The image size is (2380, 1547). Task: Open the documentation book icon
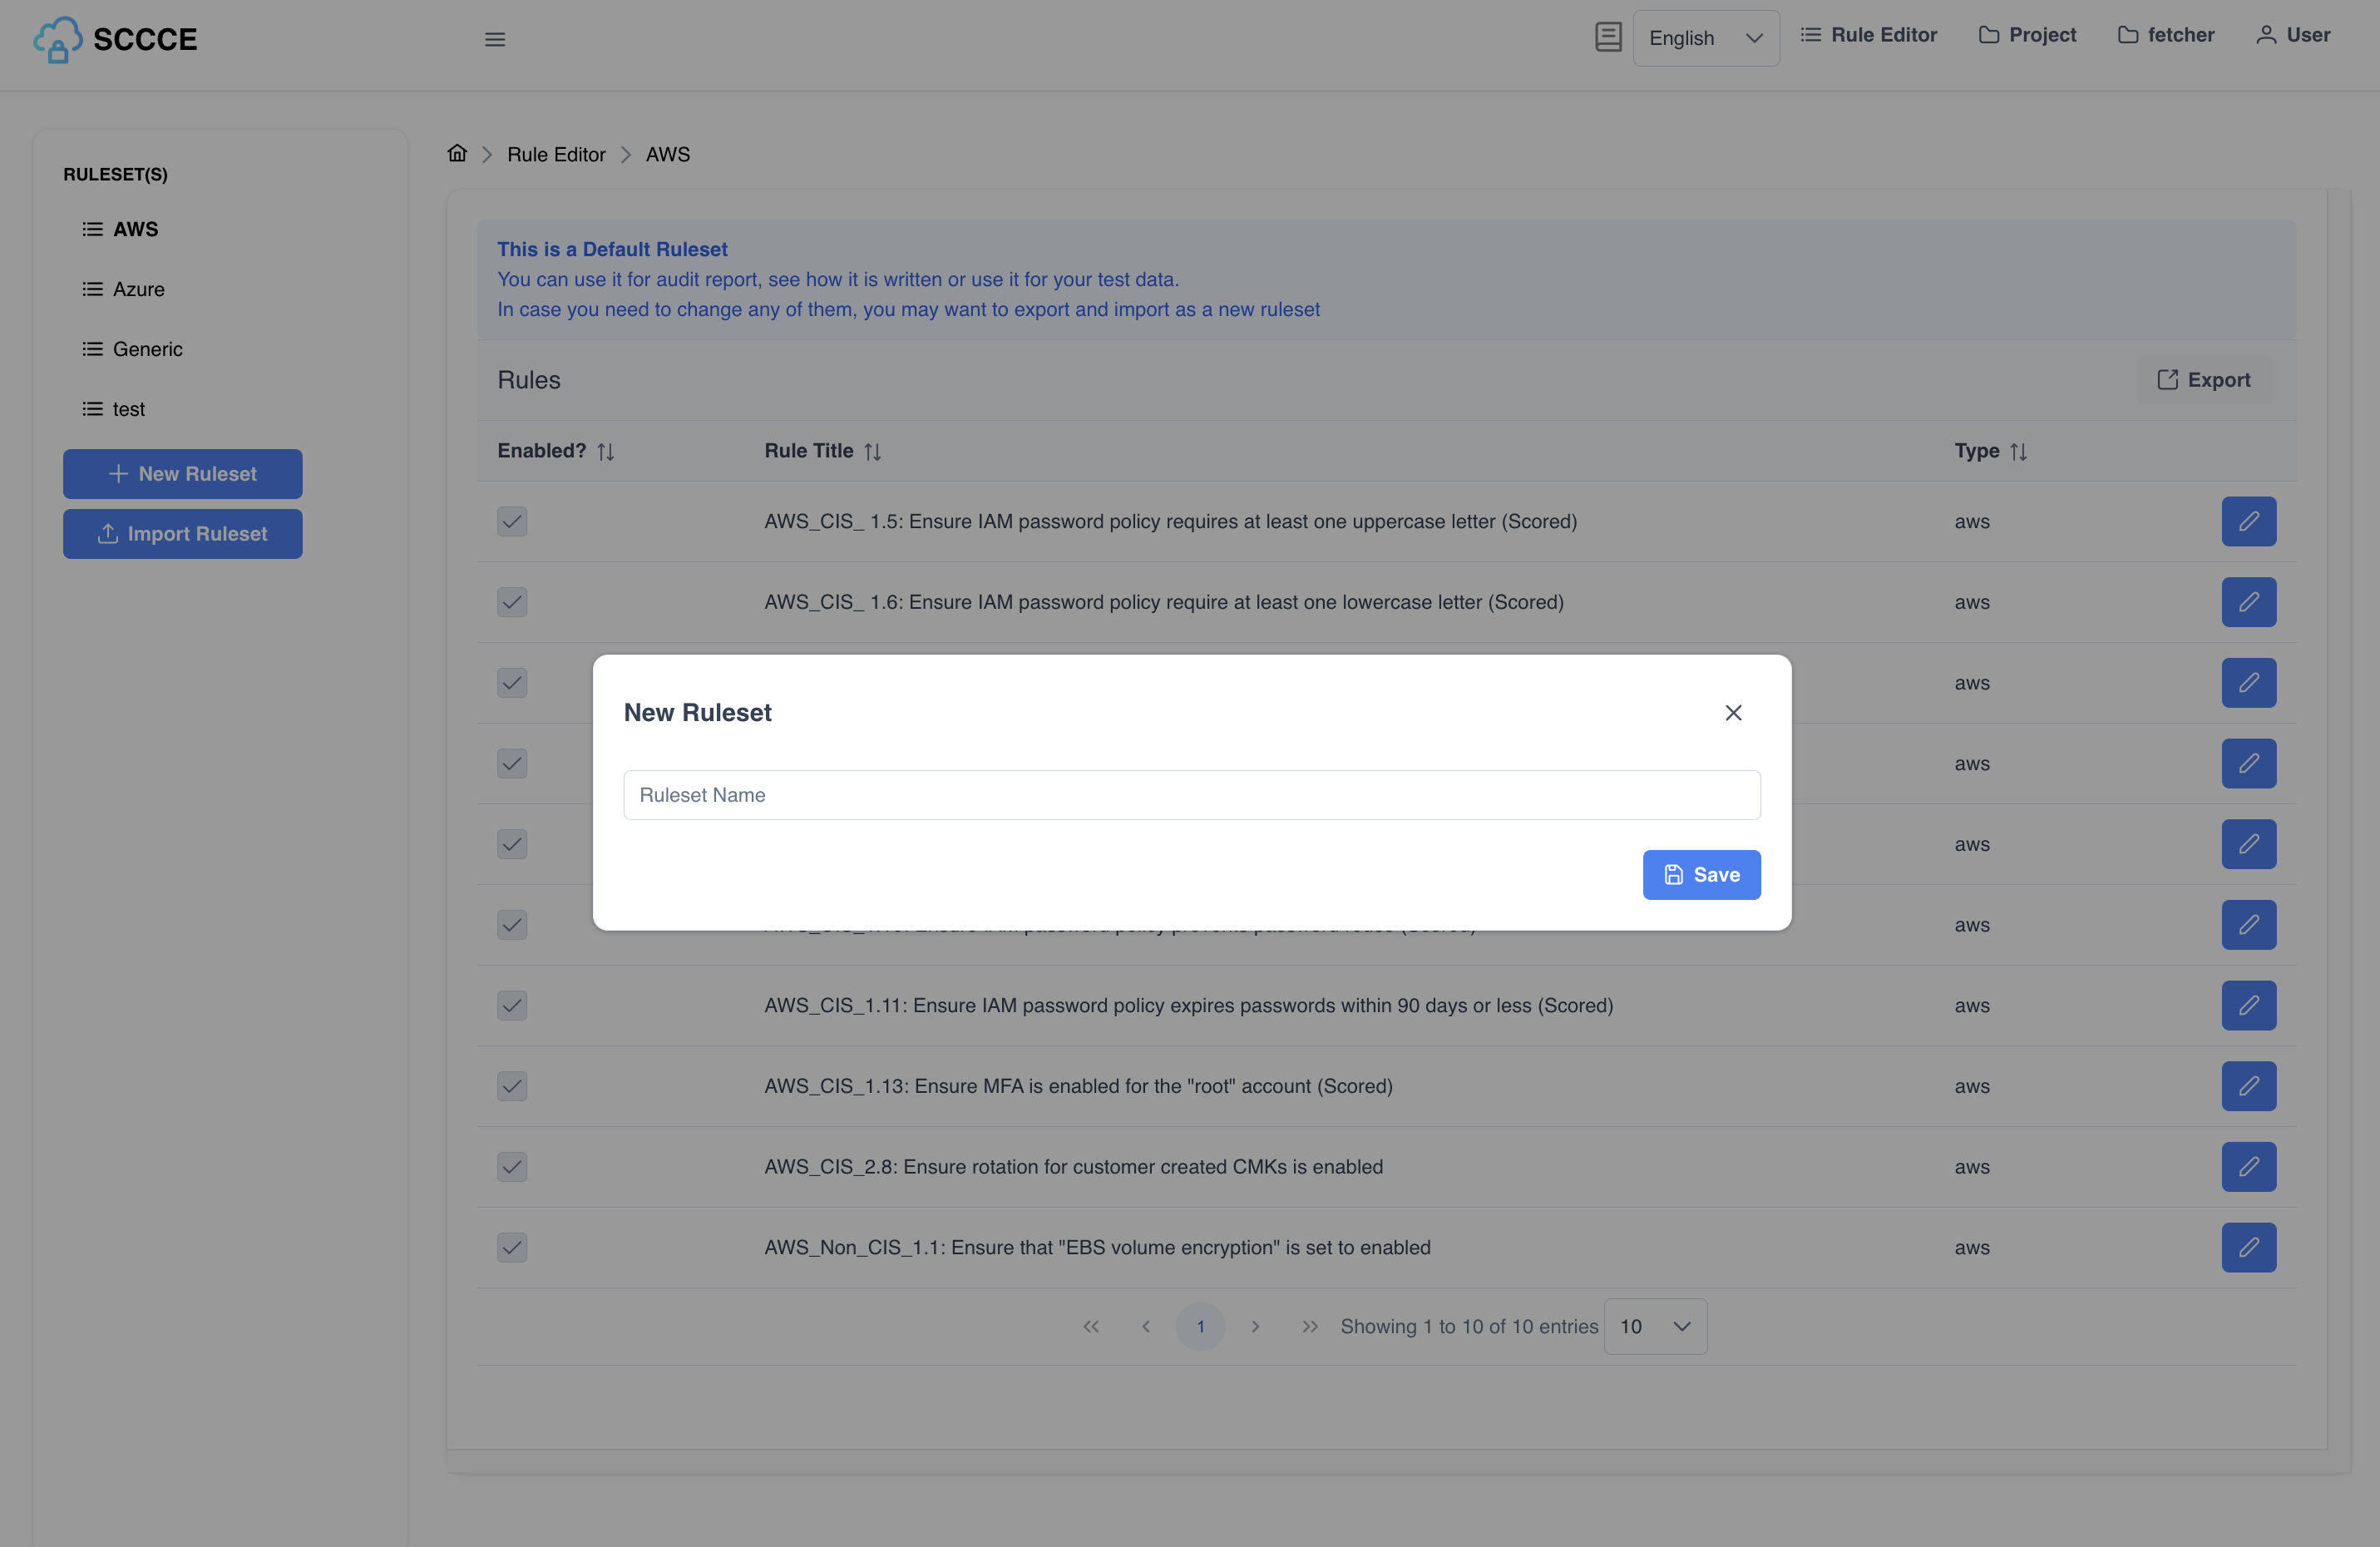[x=1607, y=37]
